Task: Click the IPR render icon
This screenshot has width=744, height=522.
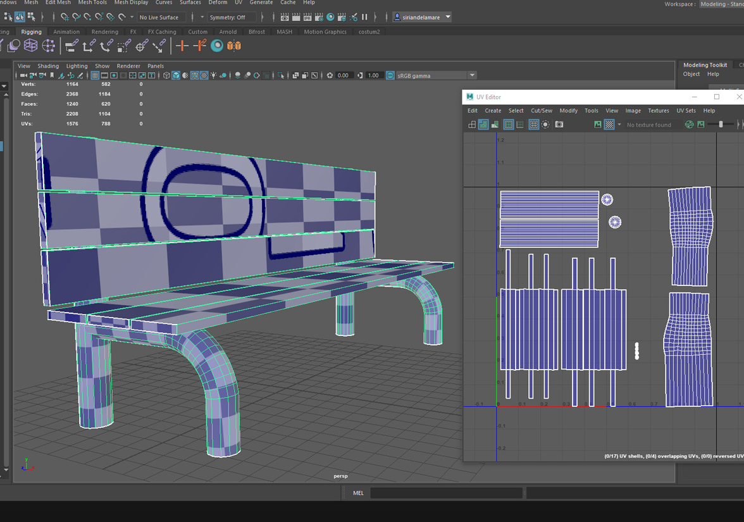Action: pyautogui.click(x=307, y=17)
